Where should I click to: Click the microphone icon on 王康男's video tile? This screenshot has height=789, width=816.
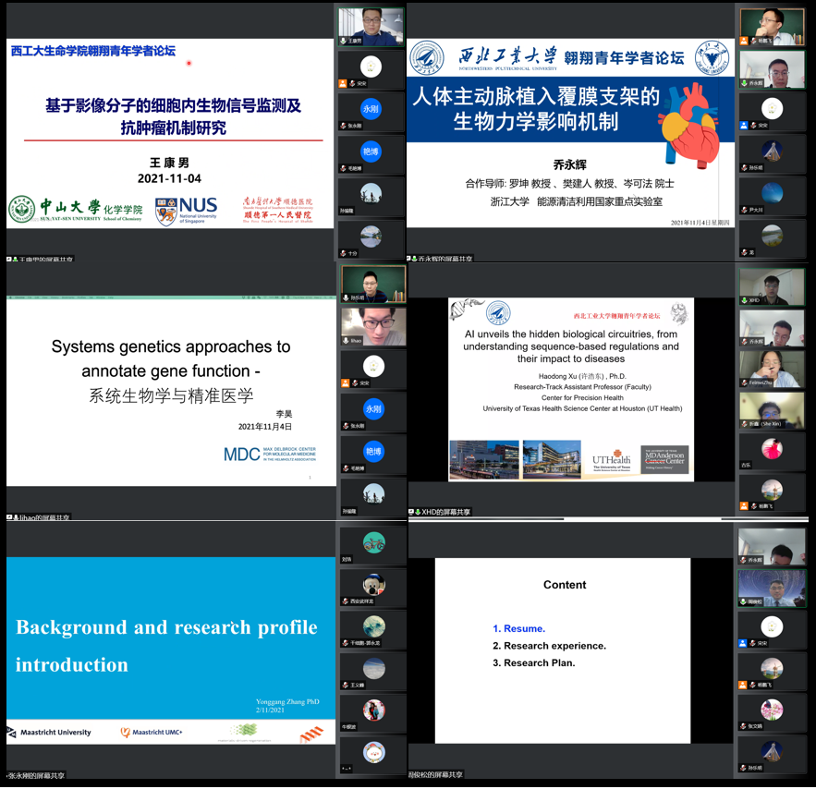pyautogui.click(x=345, y=41)
